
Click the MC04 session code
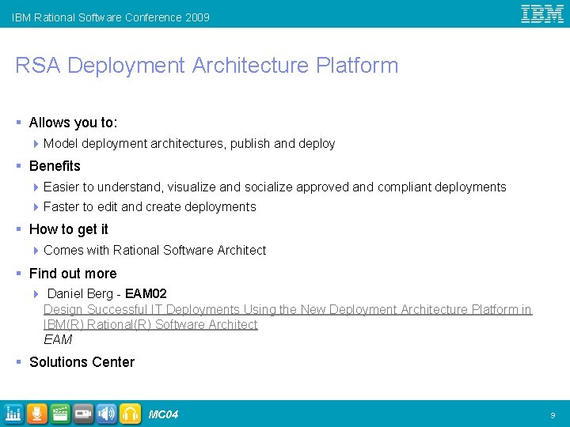click(x=163, y=414)
